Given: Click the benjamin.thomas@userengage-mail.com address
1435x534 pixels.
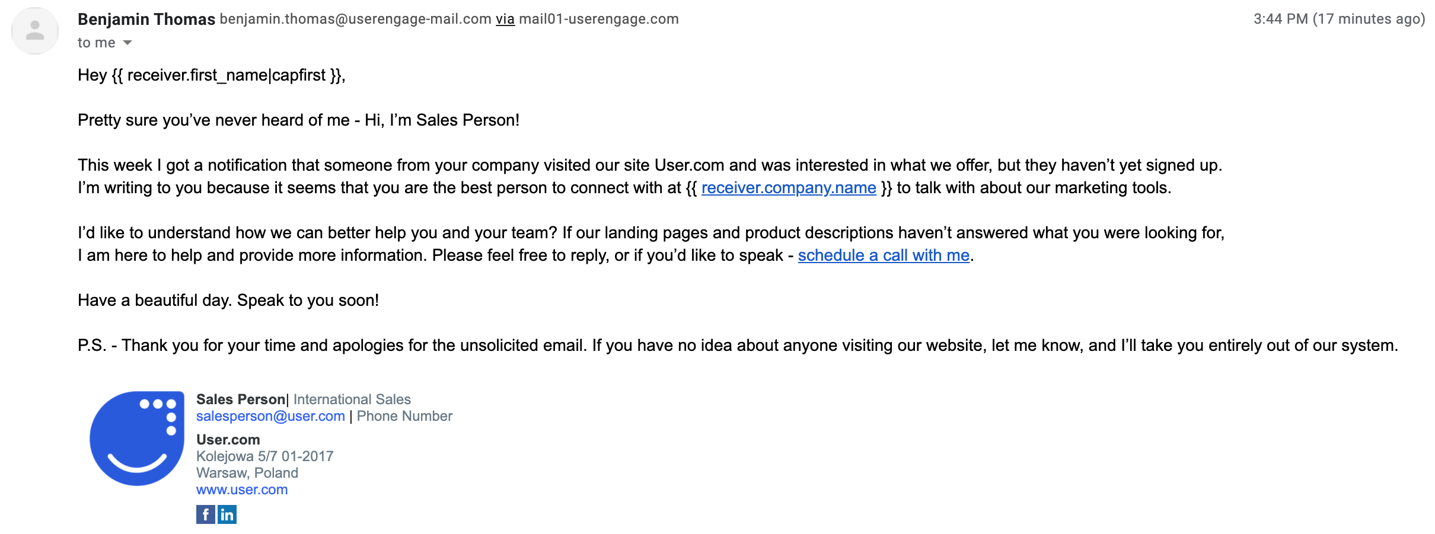Looking at the screenshot, I should pyautogui.click(x=356, y=19).
